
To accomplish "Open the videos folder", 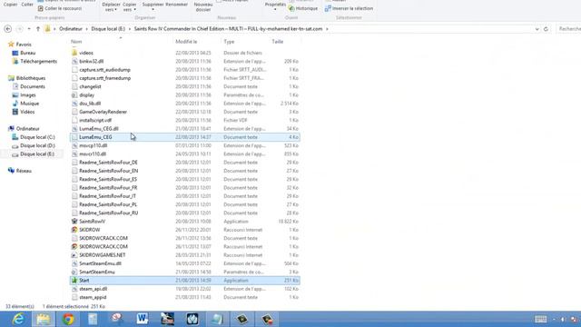I will 86,53.
